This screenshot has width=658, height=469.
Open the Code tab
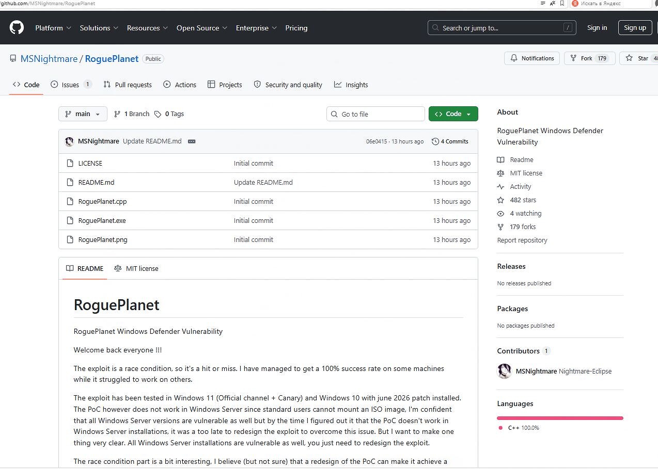coord(26,85)
